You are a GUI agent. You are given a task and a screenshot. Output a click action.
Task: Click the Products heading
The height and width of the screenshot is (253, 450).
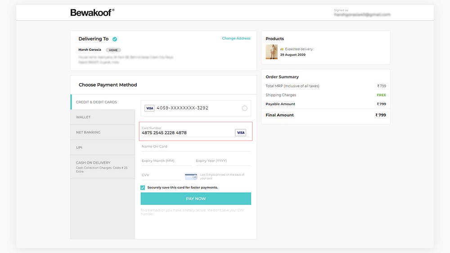[x=274, y=39]
